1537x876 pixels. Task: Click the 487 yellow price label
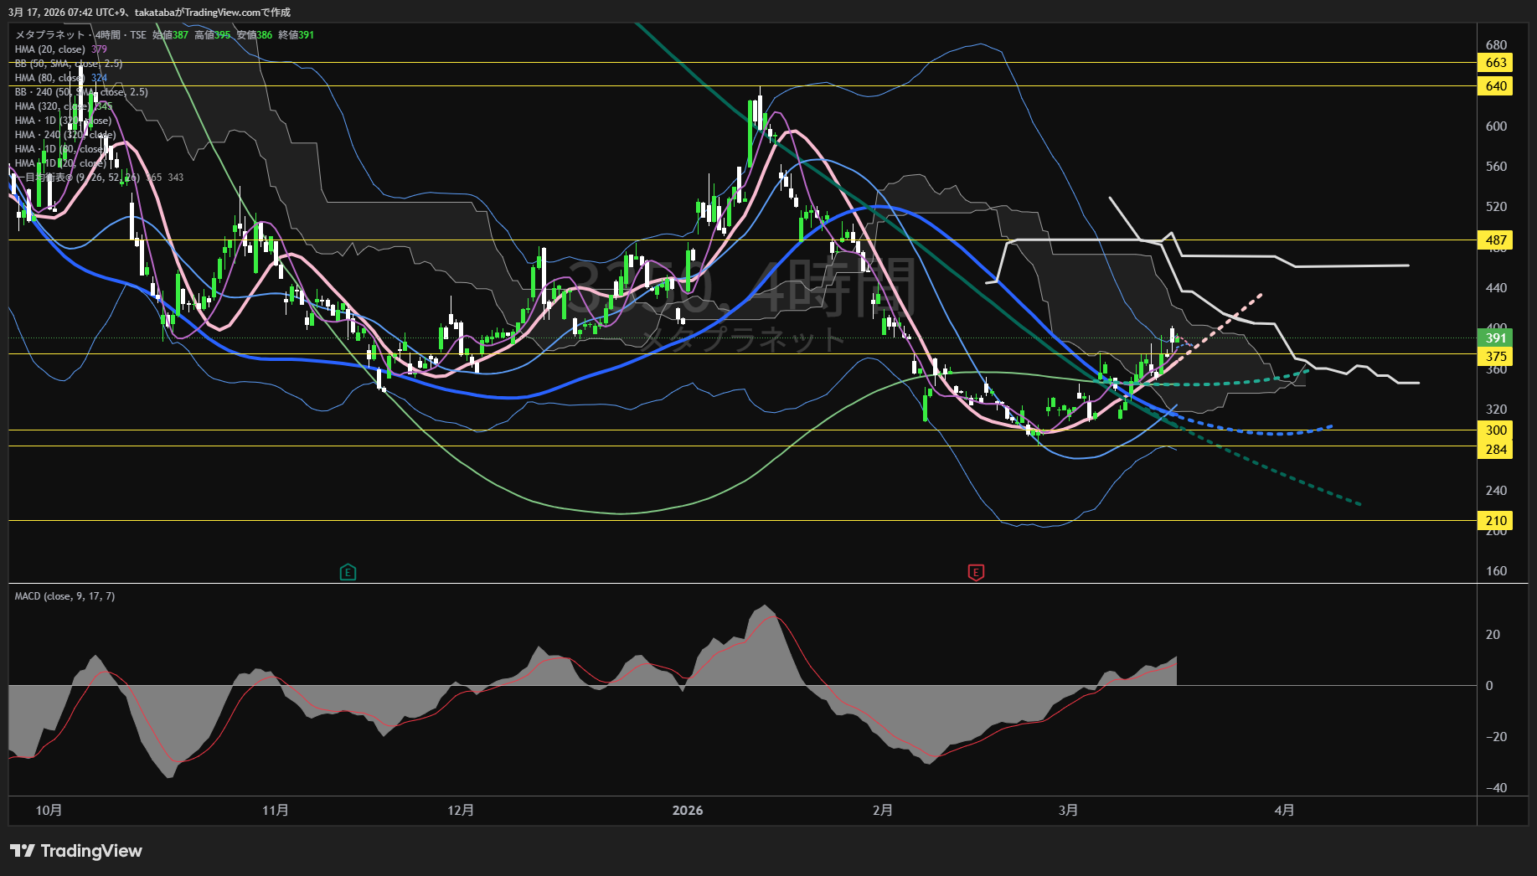coord(1496,240)
